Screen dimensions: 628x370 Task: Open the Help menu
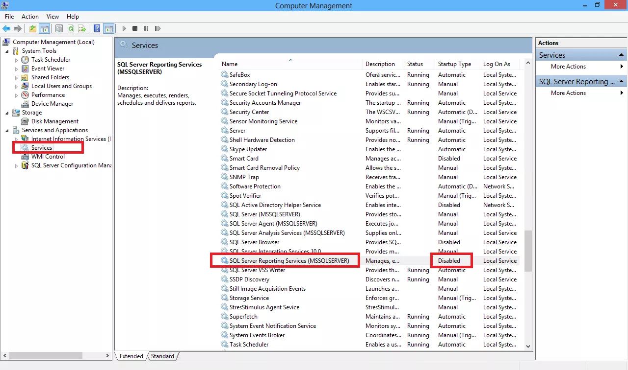click(x=73, y=17)
